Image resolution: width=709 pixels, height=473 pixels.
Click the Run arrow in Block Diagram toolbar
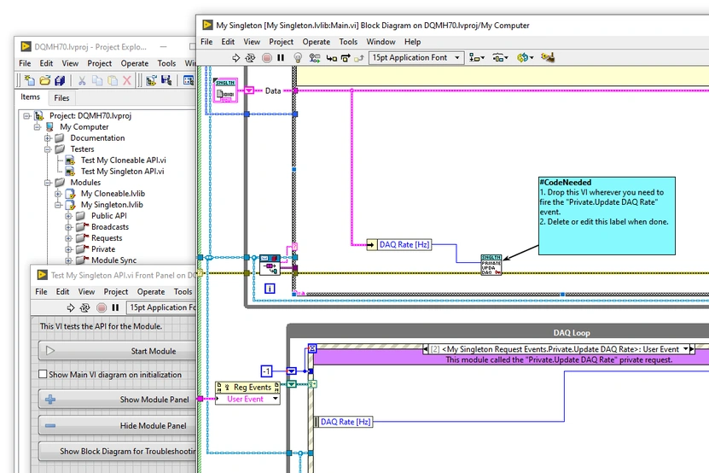pos(236,58)
